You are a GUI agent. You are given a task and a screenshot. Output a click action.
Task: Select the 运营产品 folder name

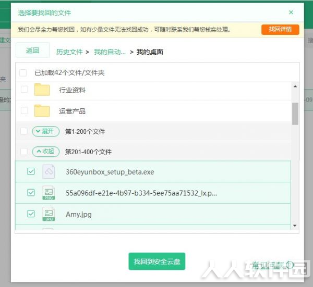tap(73, 111)
